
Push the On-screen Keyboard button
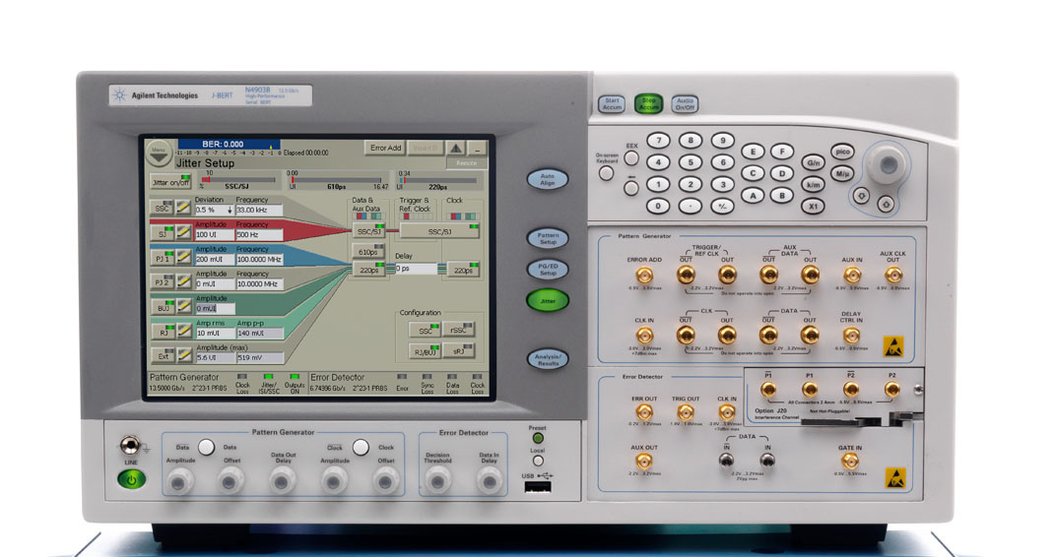click(607, 173)
